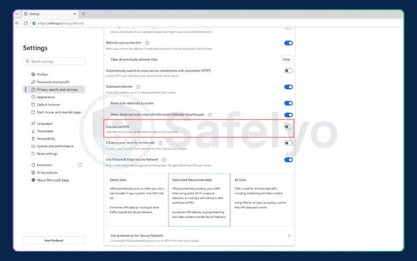Click the Default browser icon
The width and height of the screenshot is (417, 261).
point(33,105)
